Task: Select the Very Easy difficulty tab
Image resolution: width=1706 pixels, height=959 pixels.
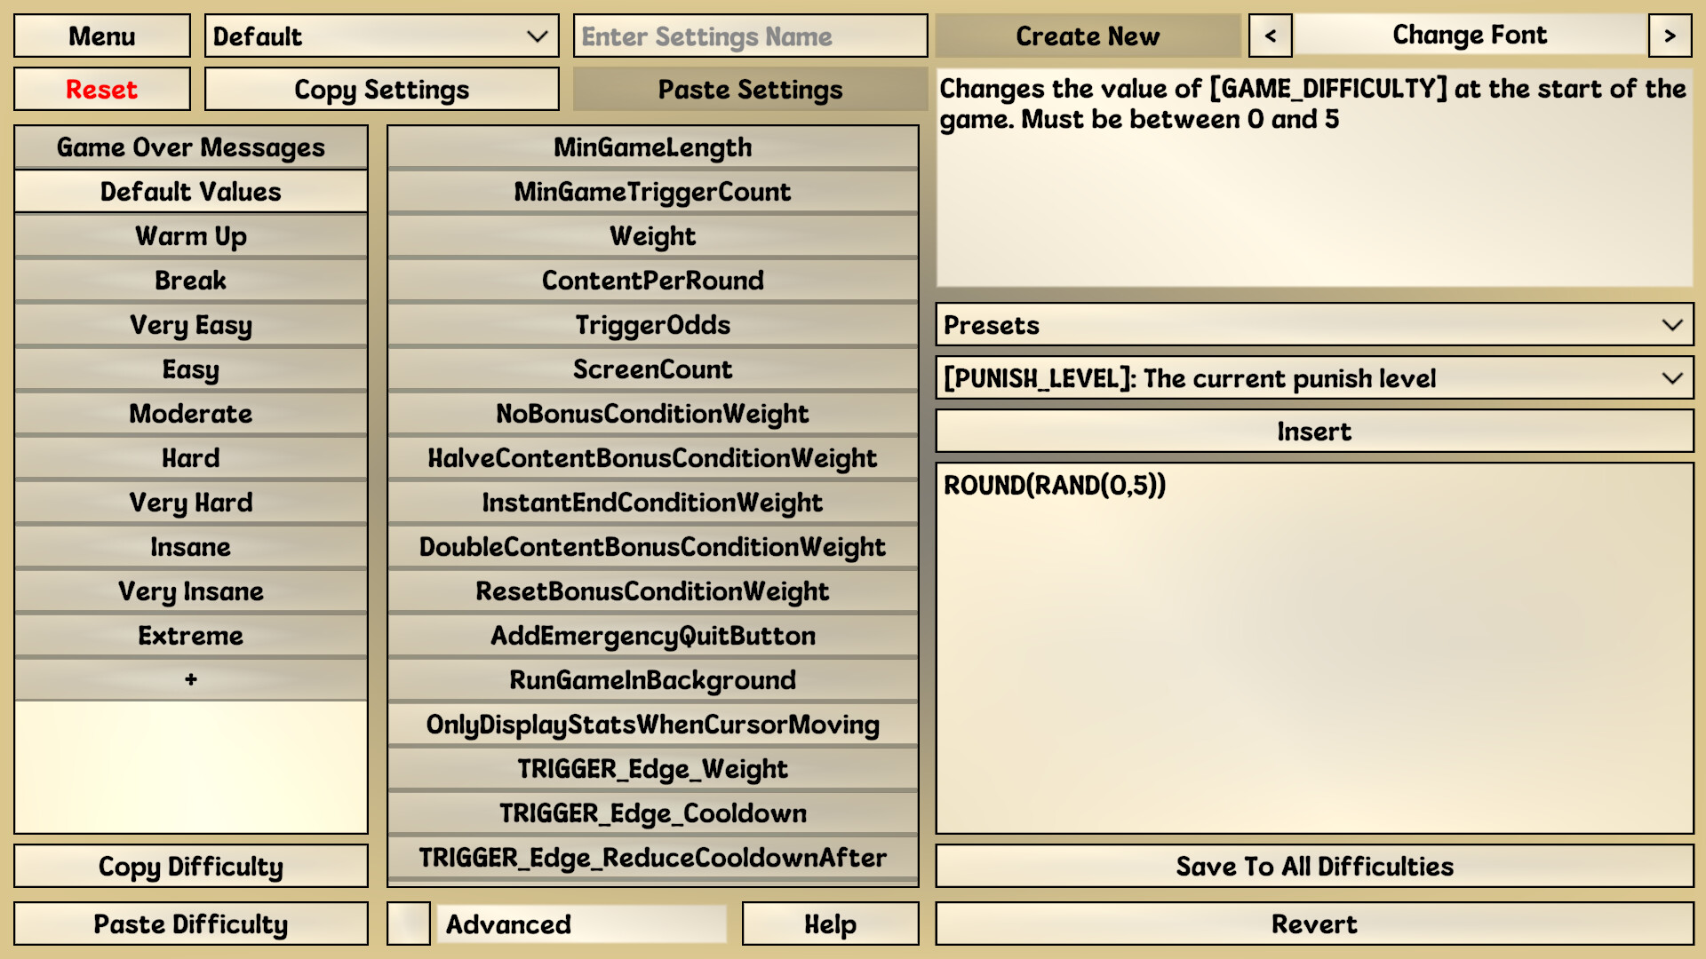Action: coord(190,325)
